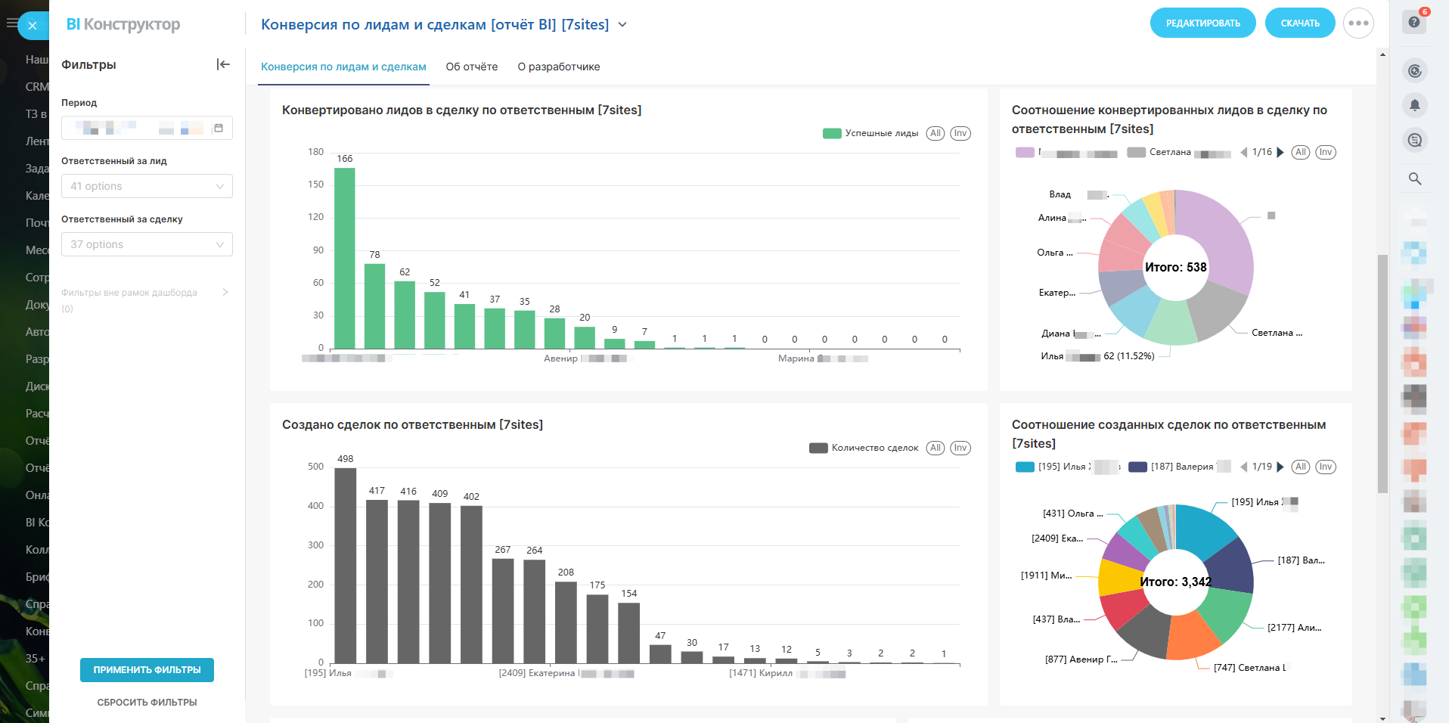The image size is (1449, 723).
Task: Switch to the Об отчёте tab
Action: (471, 67)
